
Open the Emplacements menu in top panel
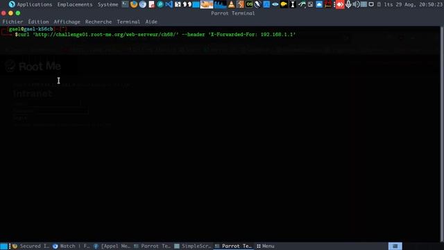coord(75,5)
